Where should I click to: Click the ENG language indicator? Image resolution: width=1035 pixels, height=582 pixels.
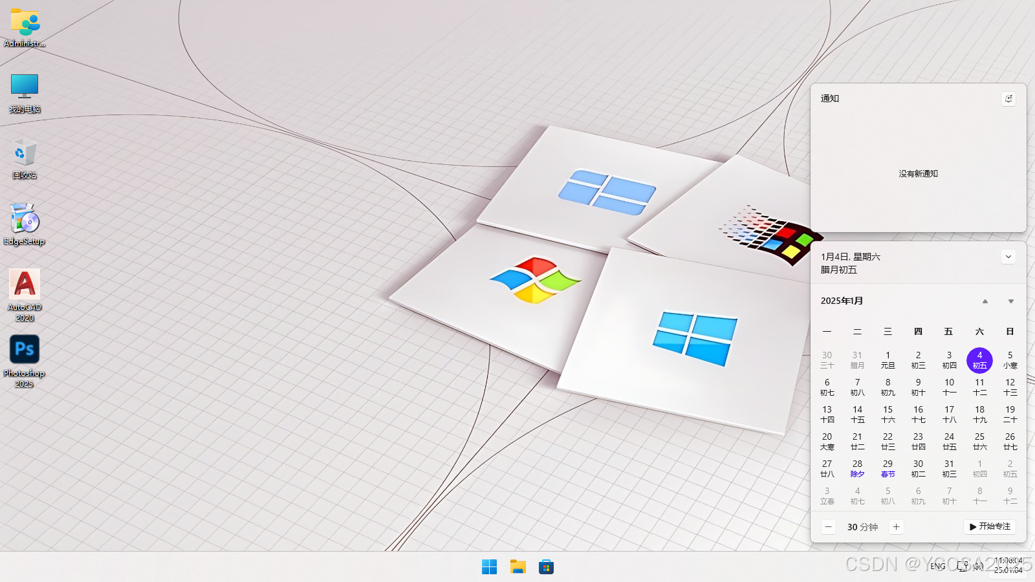point(938,566)
